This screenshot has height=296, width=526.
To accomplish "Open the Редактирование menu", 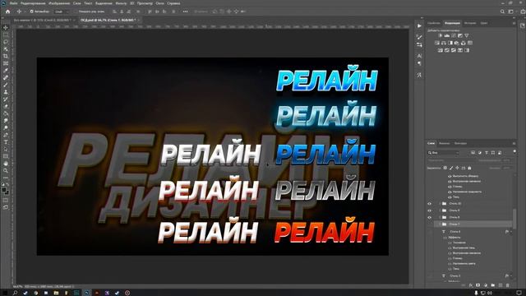I will [x=33, y=3].
